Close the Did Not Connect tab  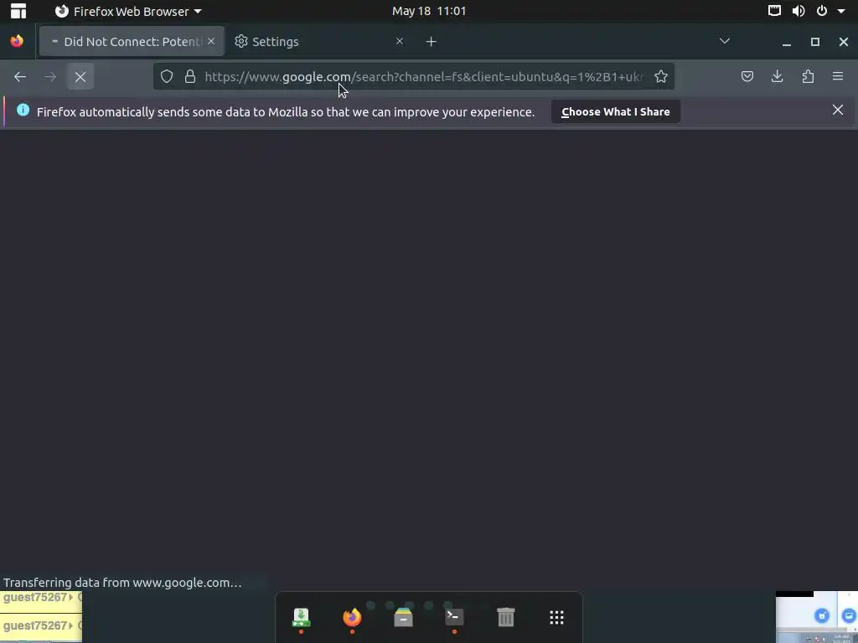pyautogui.click(x=211, y=42)
